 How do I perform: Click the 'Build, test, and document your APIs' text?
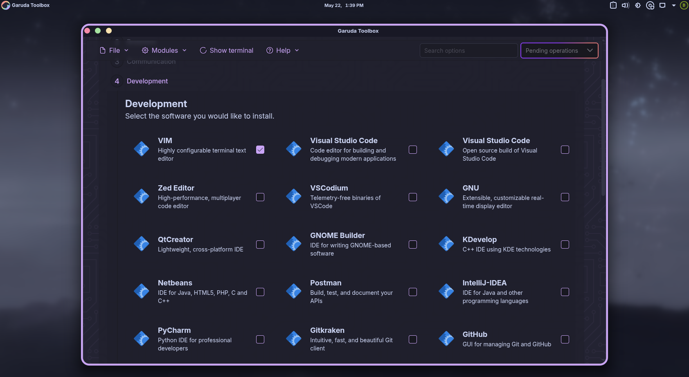pyautogui.click(x=351, y=297)
